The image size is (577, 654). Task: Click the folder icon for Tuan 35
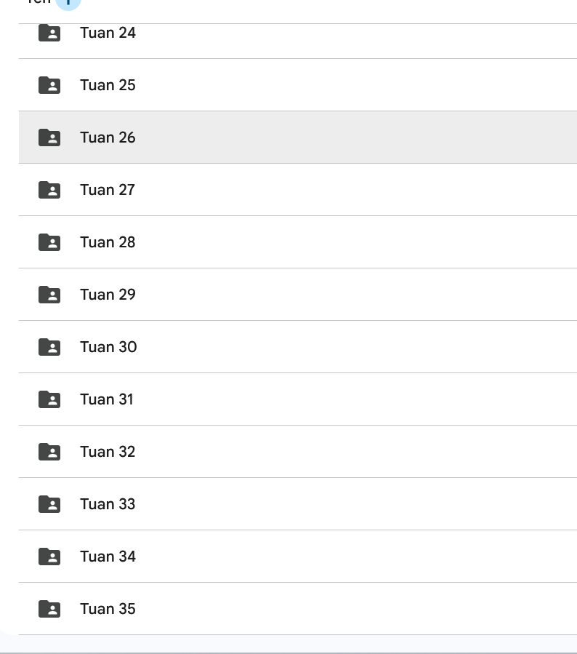(49, 609)
